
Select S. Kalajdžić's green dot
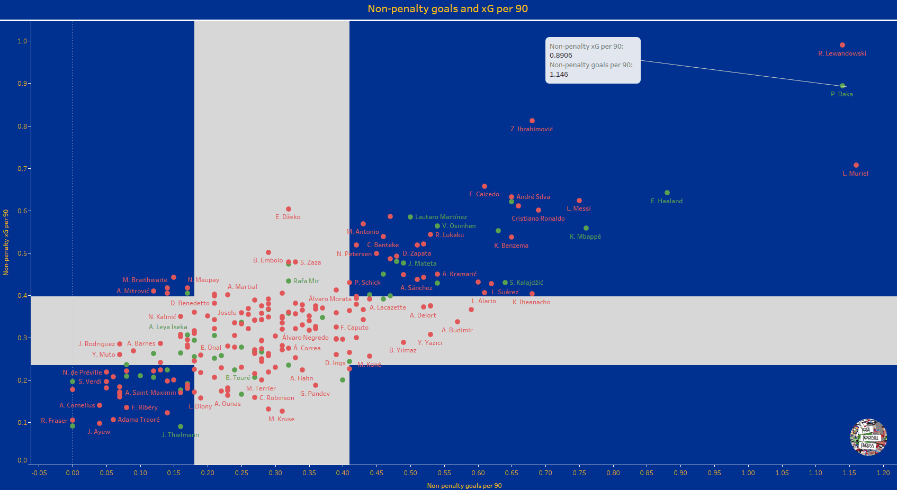505,283
